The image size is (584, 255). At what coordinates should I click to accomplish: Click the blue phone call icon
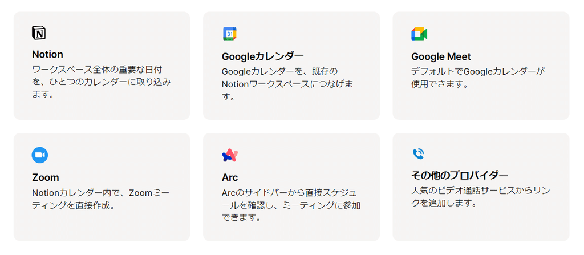418,153
